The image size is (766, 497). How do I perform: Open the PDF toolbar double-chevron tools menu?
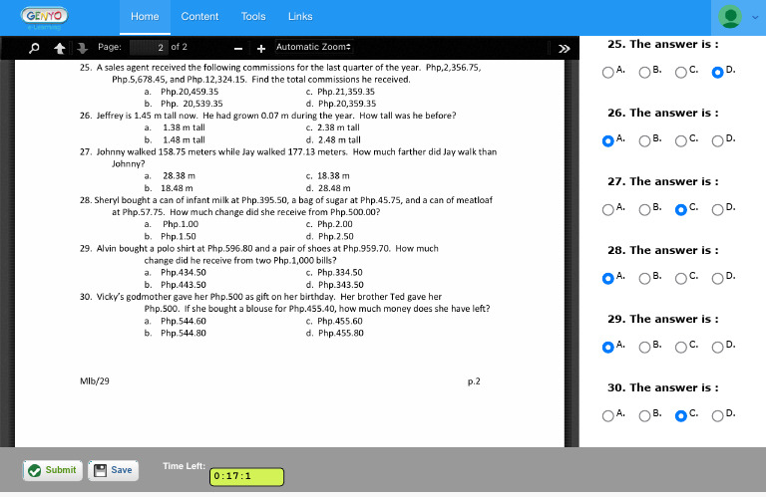[x=565, y=48]
